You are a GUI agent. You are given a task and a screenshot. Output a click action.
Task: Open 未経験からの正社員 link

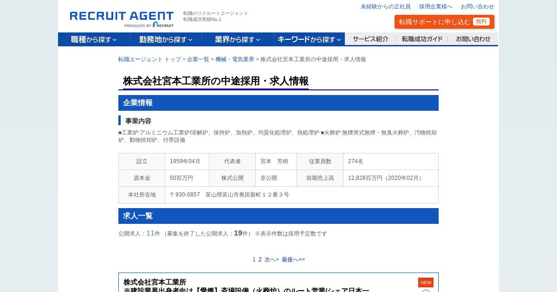(386, 6)
